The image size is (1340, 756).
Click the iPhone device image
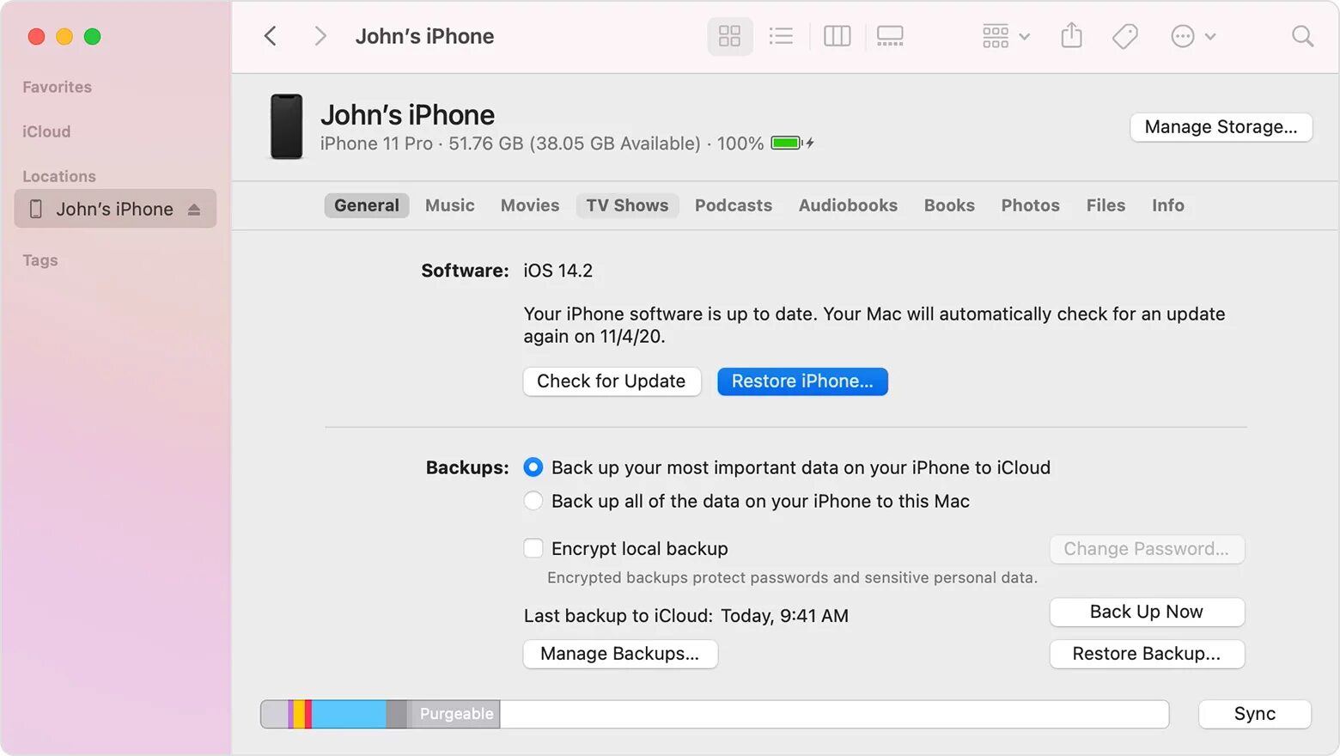pos(287,126)
